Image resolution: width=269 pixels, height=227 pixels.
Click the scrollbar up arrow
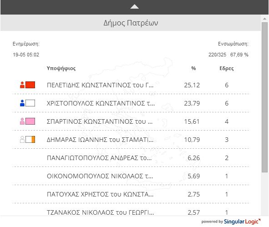pos(265,19)
